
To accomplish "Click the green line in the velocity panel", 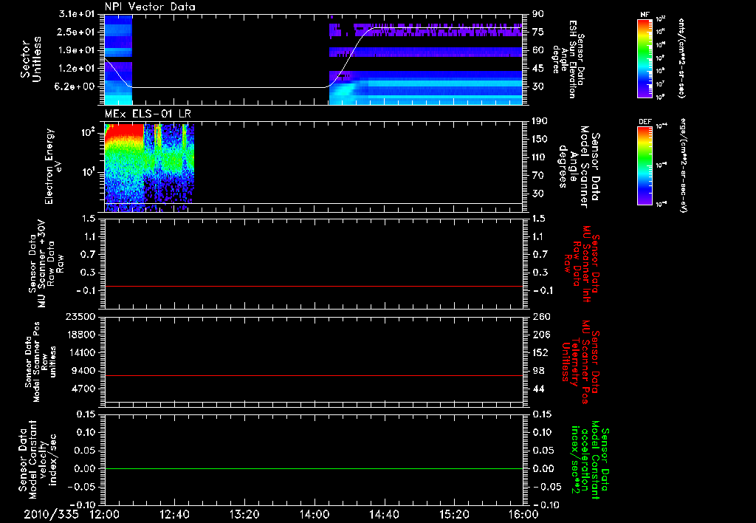I will point(313,468).
